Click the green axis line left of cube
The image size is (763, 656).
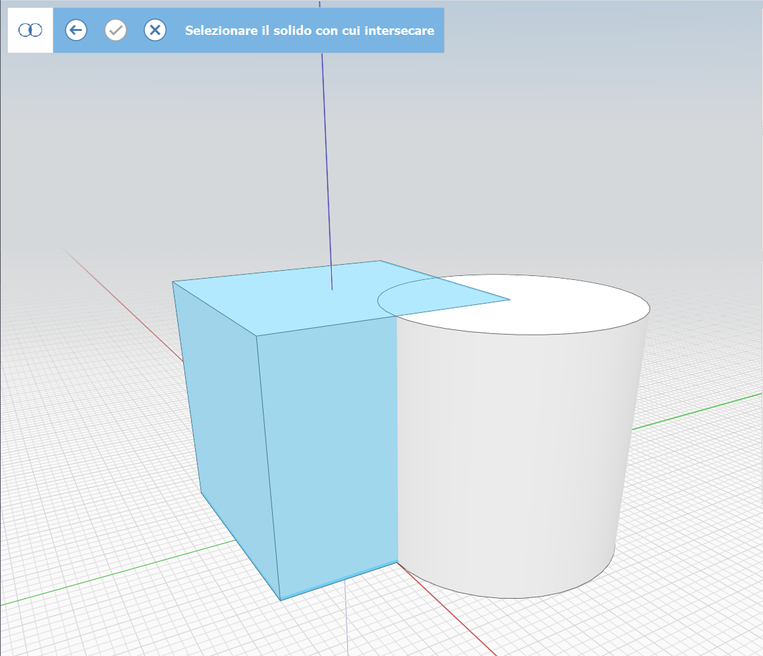click(x=119, y=573)
